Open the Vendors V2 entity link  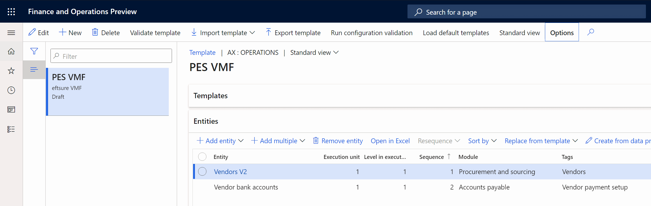click(230, 172)
